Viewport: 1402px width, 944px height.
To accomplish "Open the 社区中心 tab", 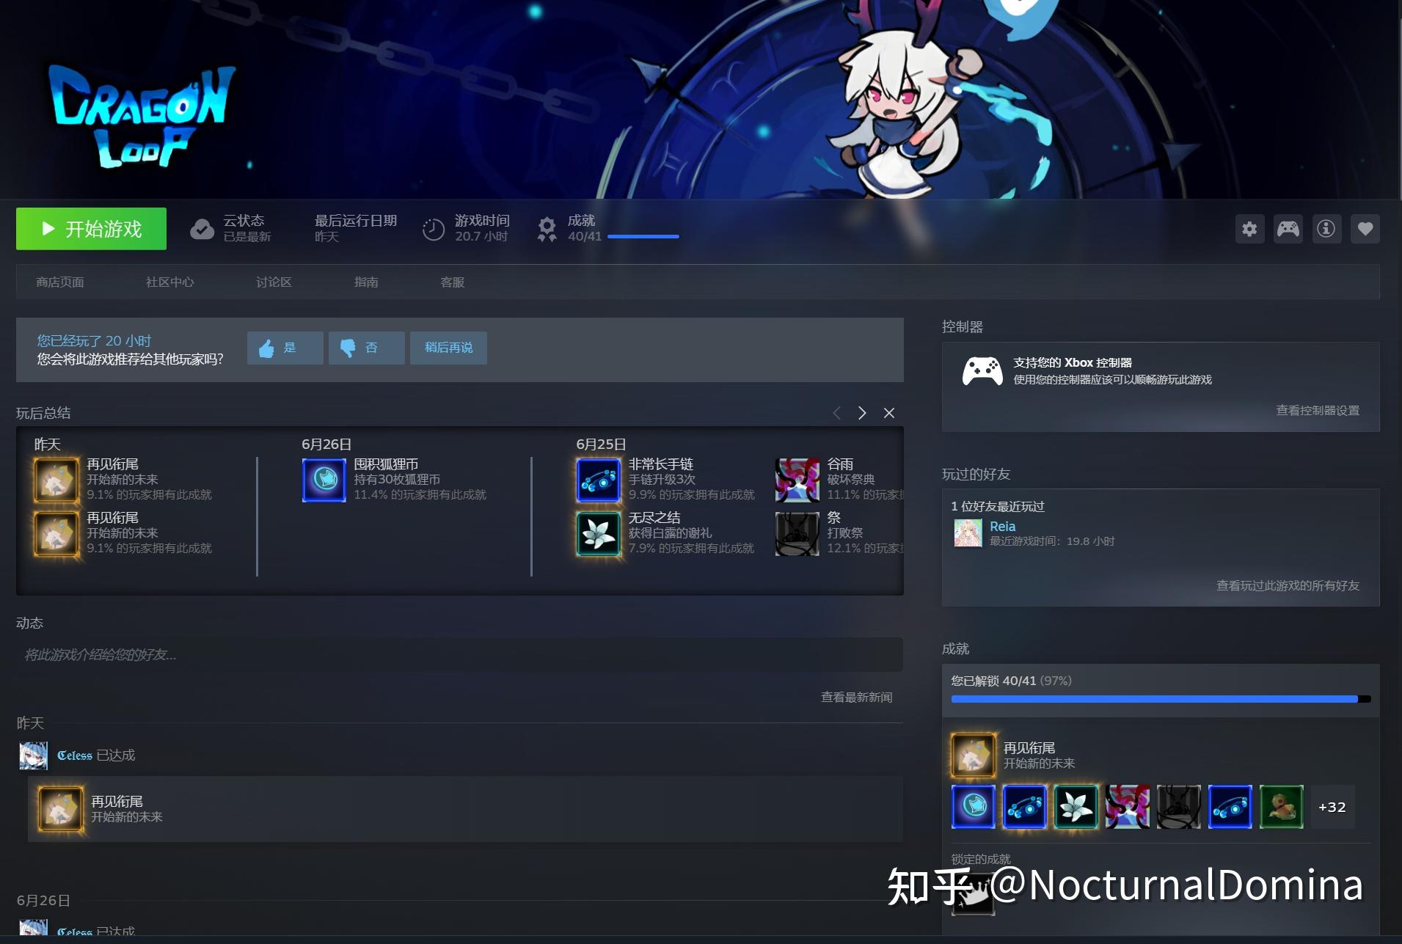I will [169, 282].
